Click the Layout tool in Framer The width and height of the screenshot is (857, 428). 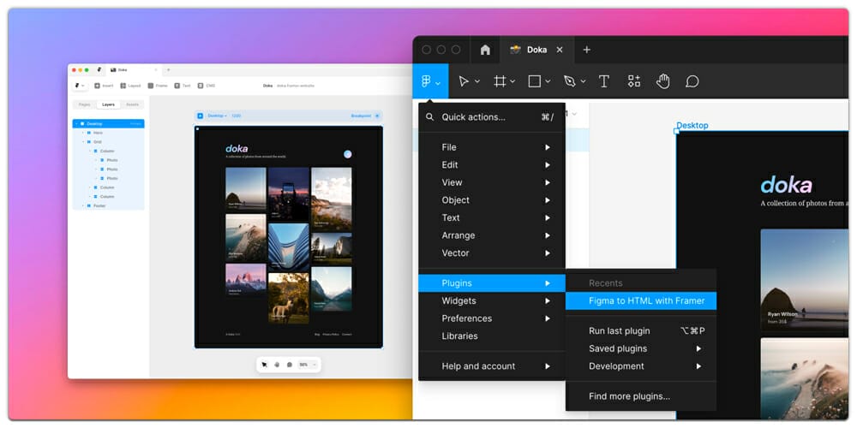coord(130,86)
